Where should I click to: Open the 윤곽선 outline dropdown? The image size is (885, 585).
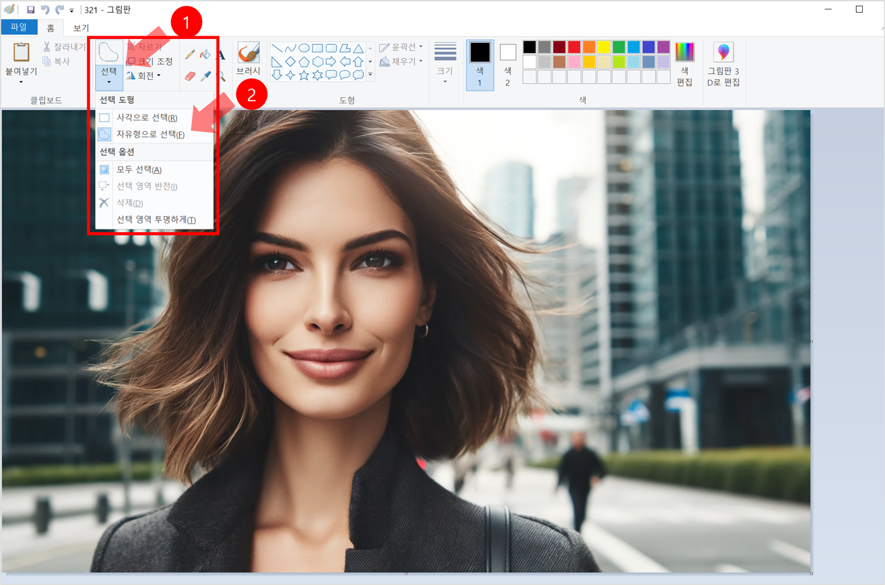click(x=401, y=47)
